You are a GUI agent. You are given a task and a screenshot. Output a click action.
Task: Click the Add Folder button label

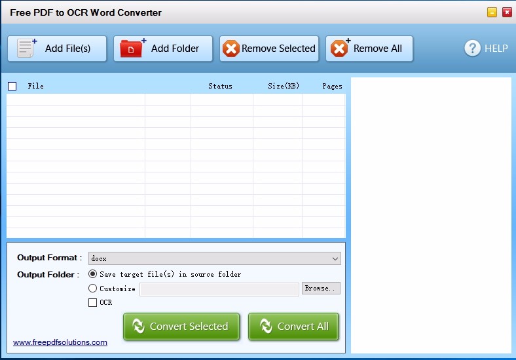click(x=175, y=49)
